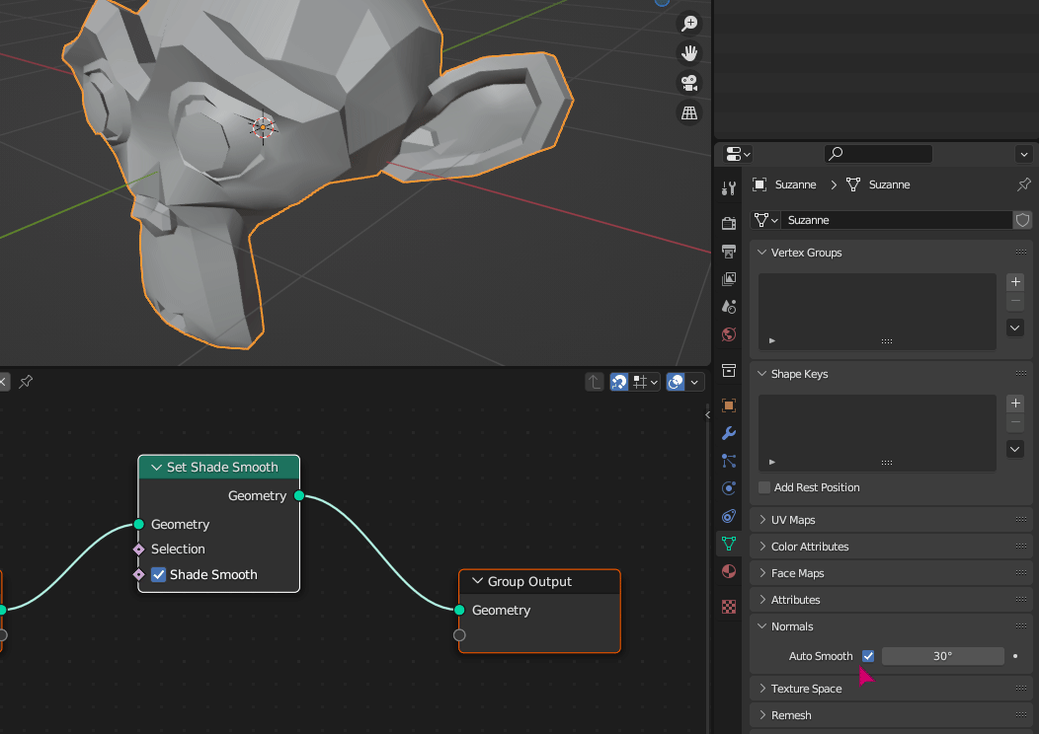Click the viewport zoom magnifier icon

[689, 23]
